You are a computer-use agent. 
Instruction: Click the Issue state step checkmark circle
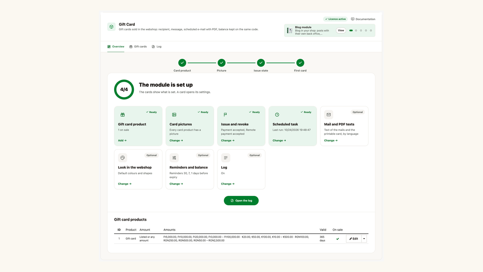pos(261,63)
